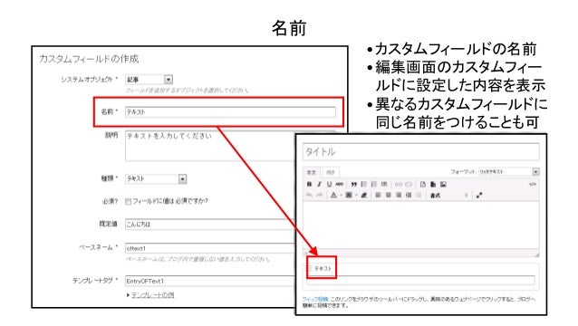Screen dimensions: 578x326
Task: Expand the テンプレートの例 disclosure
Action: coord(150,295)
